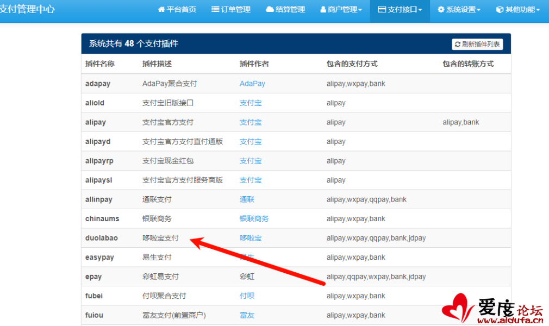Open the 付呗 author link
The image size is (549, 326).
coord(247,296)
